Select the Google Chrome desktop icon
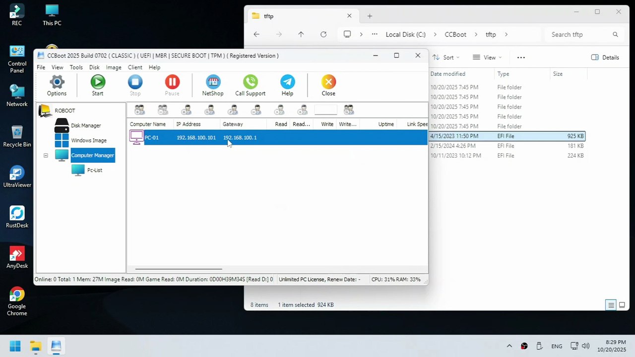Image resolution: width=635 pixels, height=357 pixels. (x=17, y=301)
